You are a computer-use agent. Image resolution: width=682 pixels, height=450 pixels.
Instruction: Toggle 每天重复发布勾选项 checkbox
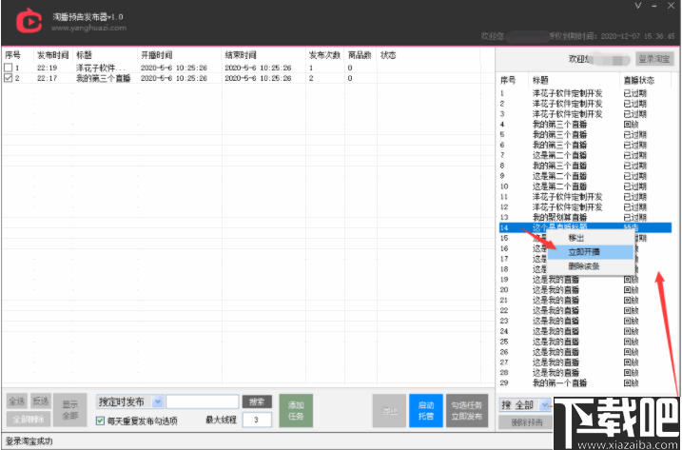(x=100, y=421)
